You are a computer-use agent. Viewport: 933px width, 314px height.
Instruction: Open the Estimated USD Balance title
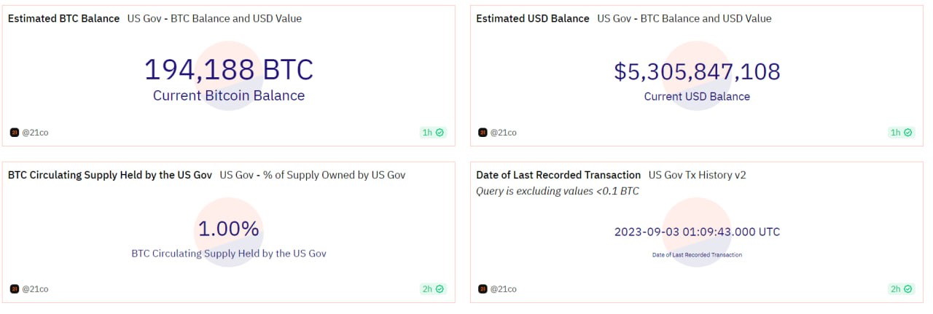533,19
